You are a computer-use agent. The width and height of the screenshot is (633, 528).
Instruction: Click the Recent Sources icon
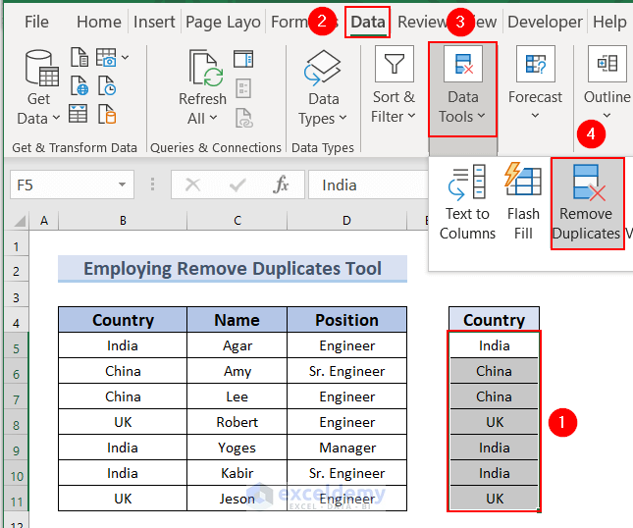(x=107, y=85)
